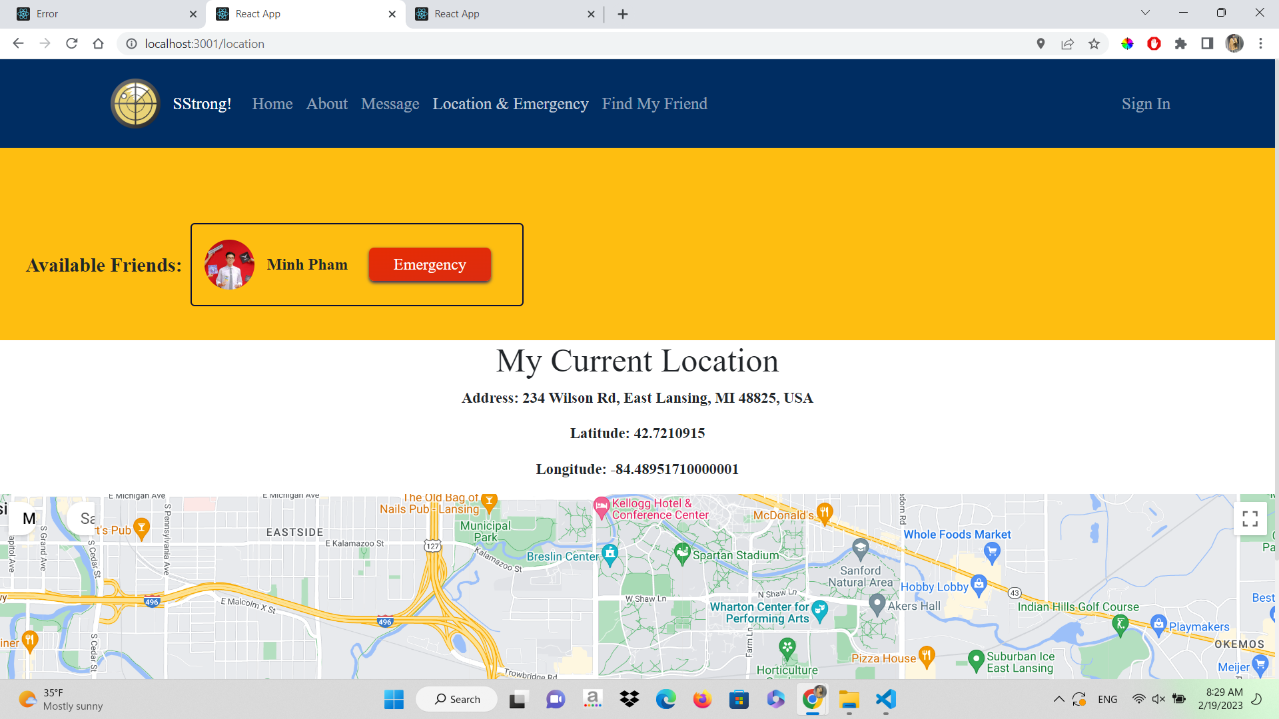The height and width of the screenshot is (719, 1279).
Task: Open the Find My Friend menu item
Action: point(654,104)
